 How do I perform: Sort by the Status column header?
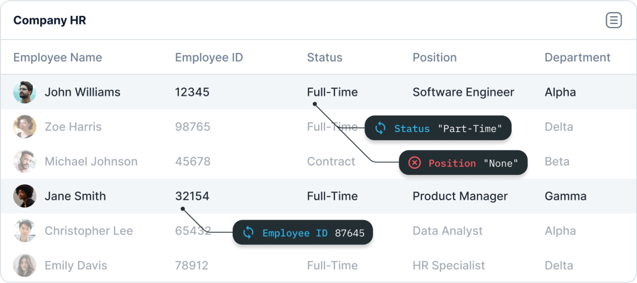click(324, 57)
